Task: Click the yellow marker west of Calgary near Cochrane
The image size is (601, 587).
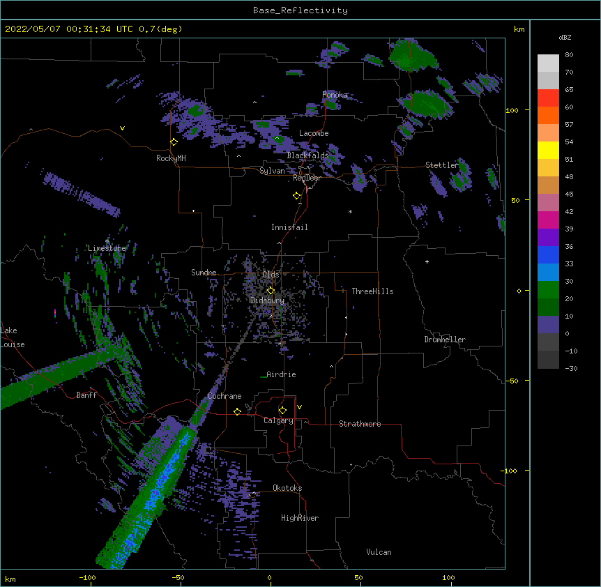Action: point(237,411)
